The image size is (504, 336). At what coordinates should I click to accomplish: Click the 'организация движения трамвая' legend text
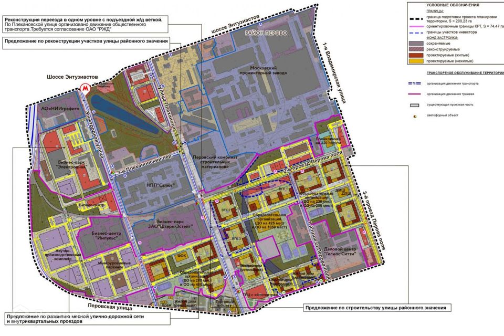pos(450,94)
